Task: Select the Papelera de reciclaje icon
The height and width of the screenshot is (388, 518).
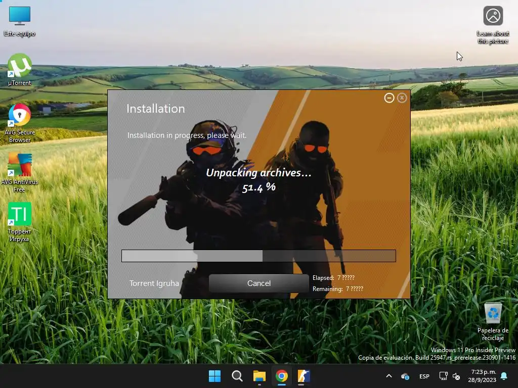Action: click(x=493, y=322)
